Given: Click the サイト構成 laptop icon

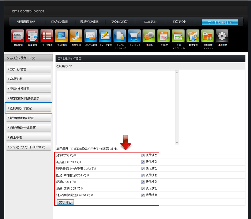Looking at the screenshot, I should pyautogui.click(x=61, y=36).
